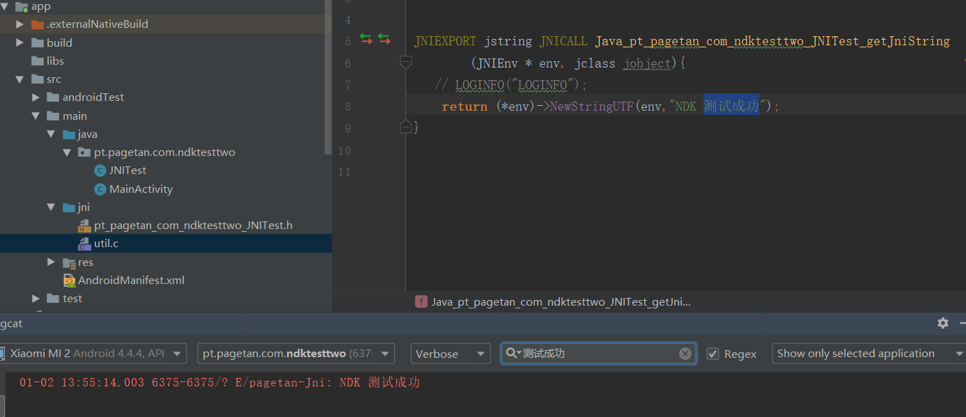
Task: Click the function icon in breadcrumb bar
Action: (x=421, y=302)
